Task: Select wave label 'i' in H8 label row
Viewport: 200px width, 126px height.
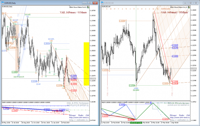Action: point(103,9)
